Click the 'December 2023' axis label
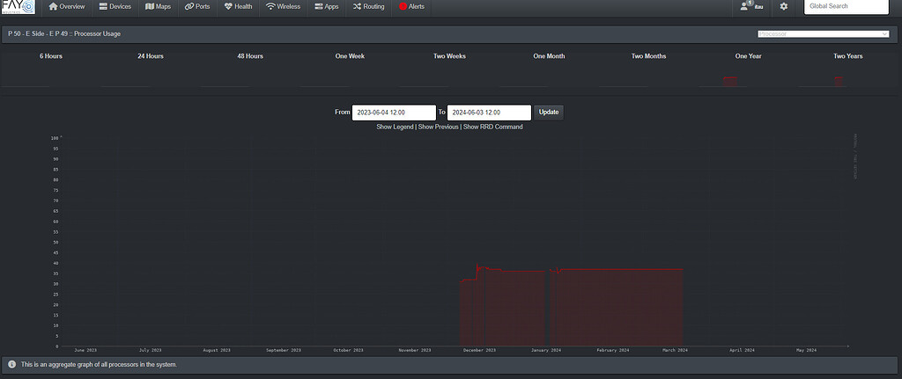This screenshot has height=379, width=902. (480, 350)
